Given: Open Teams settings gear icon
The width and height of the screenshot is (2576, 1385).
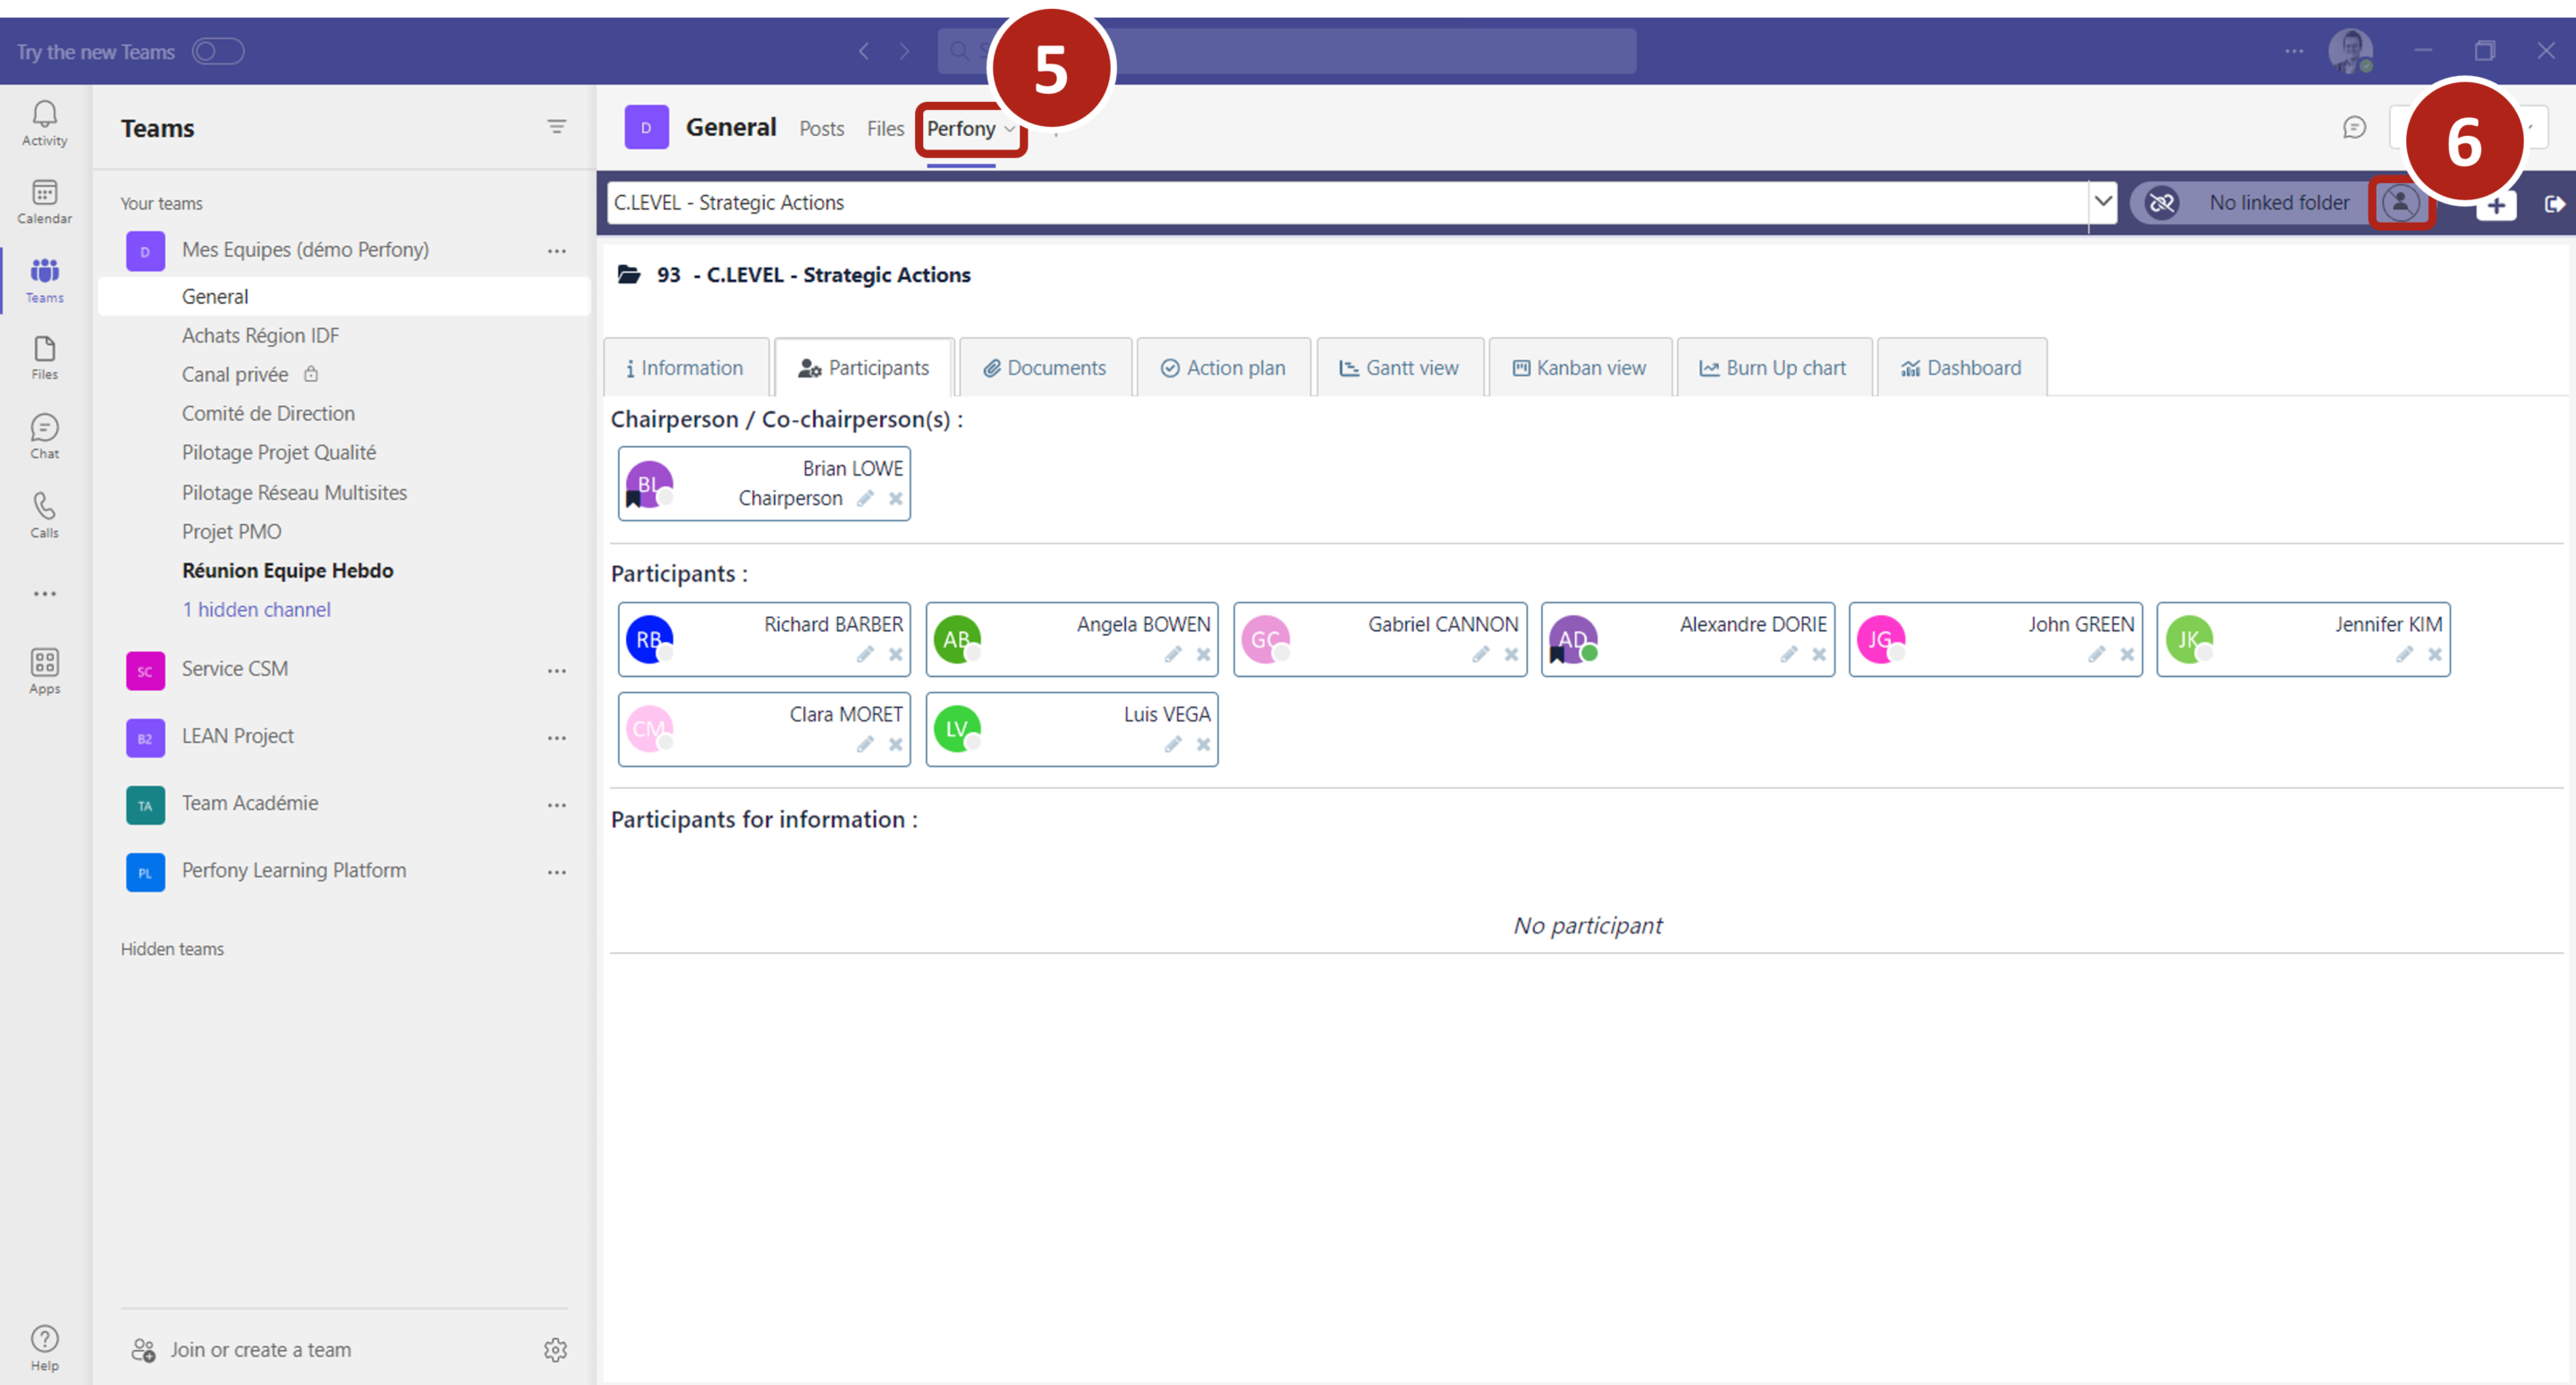Looking at the screenshot, I should (555, 1350).
